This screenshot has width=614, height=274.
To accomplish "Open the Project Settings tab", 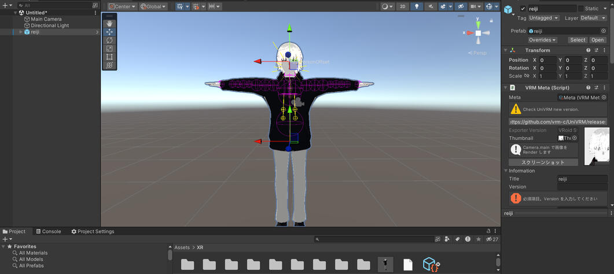I will (x=93, y=231).
